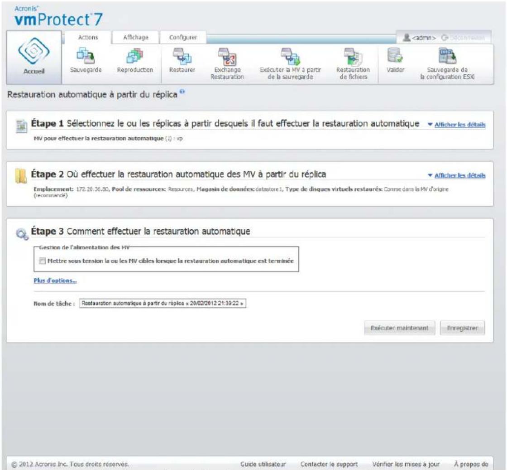Image resolution: width=507 pixels, height=470 pixels.
Task: Click the Enregistrer button
Action: (x=462, y=328)
